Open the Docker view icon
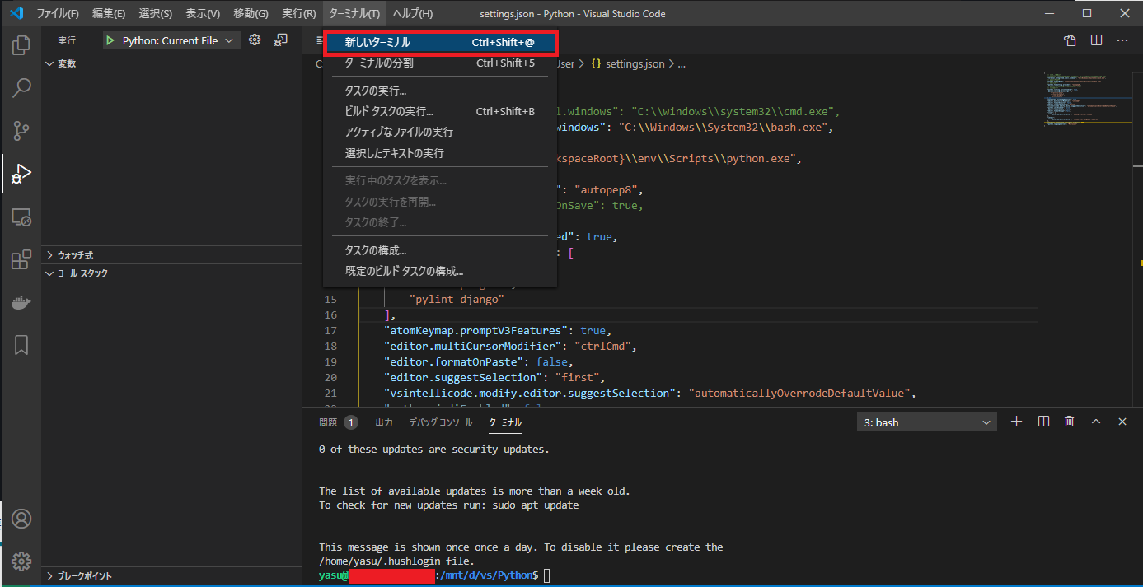 click(x=21, y=302)
